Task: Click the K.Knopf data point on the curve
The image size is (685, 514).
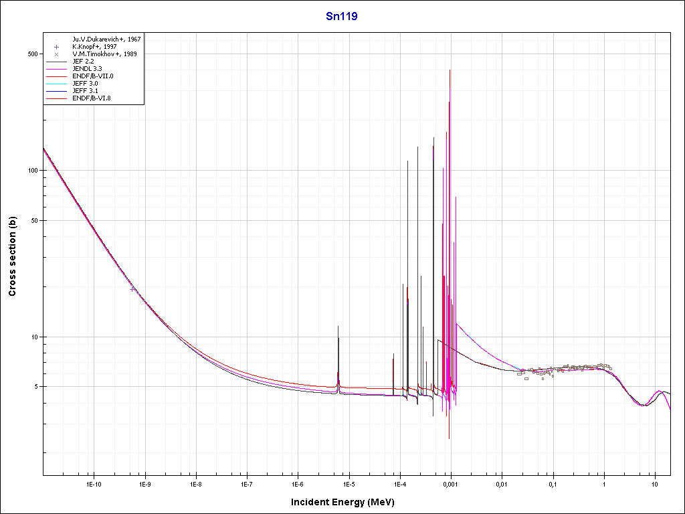Action: tap(132, 288)
